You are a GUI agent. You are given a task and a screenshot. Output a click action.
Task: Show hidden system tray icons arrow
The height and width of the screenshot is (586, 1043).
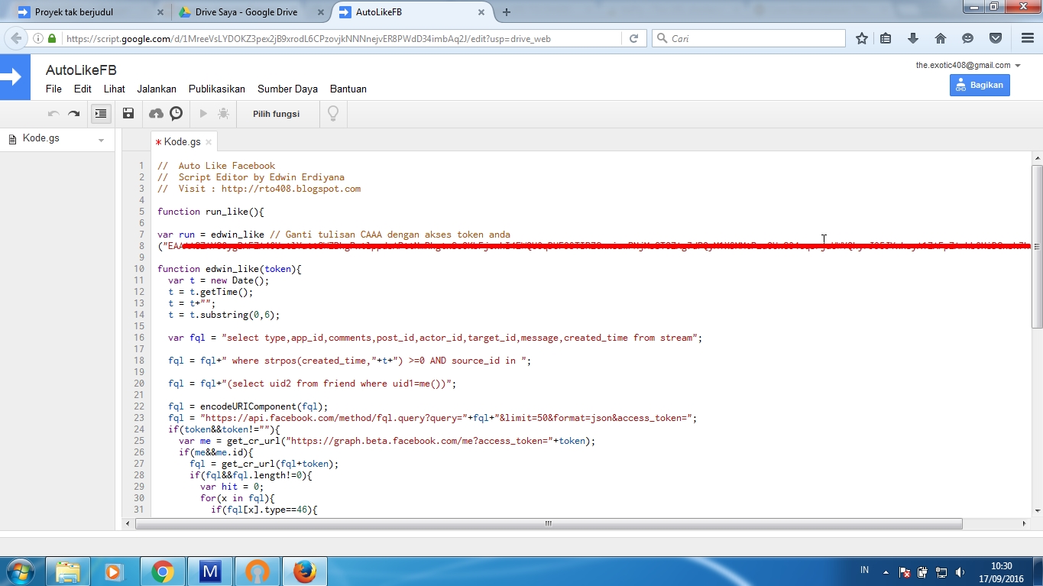886,571
